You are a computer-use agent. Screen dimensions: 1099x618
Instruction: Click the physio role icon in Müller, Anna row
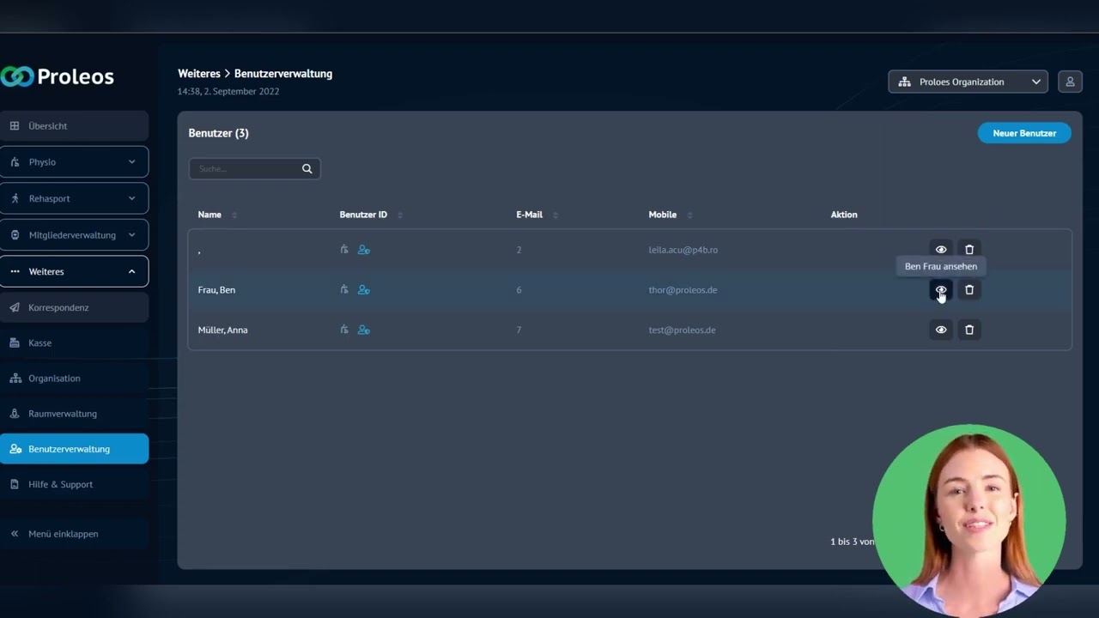344,330
